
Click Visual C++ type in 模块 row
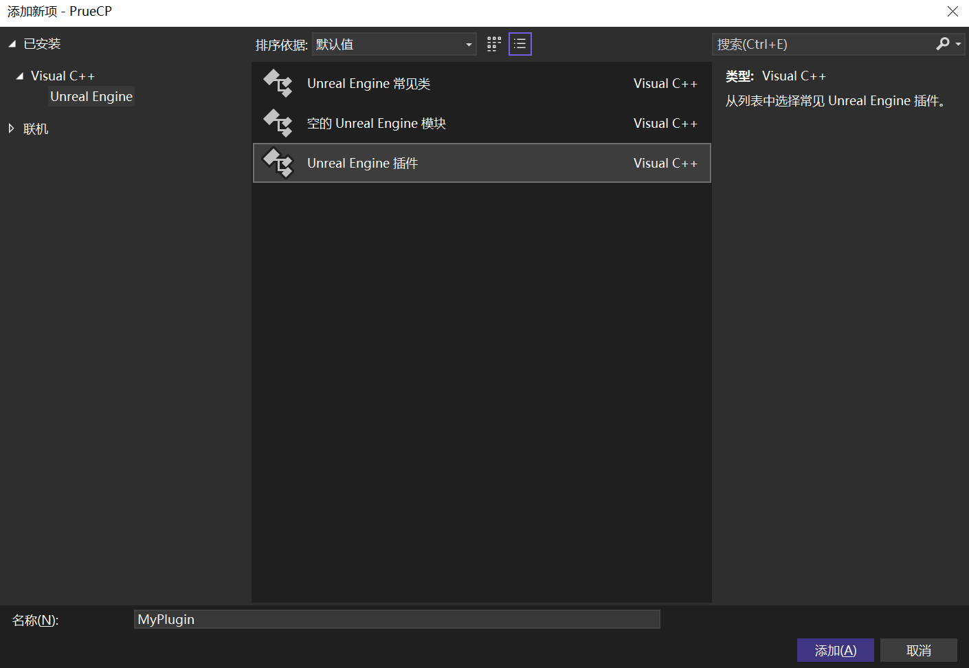click(665, 123)
